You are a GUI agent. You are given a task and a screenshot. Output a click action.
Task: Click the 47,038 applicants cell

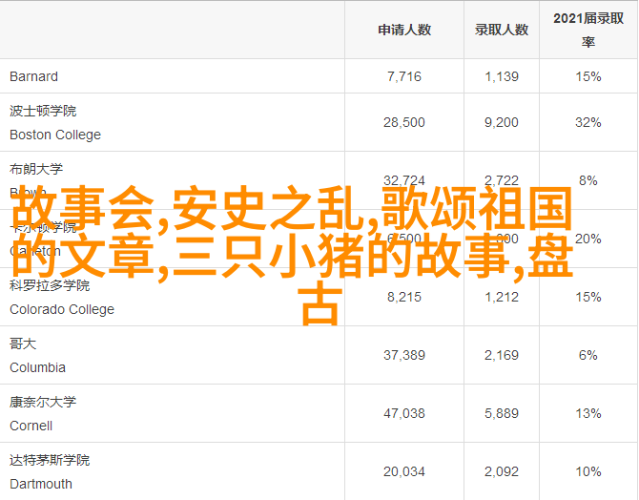(x=404, y=413)
